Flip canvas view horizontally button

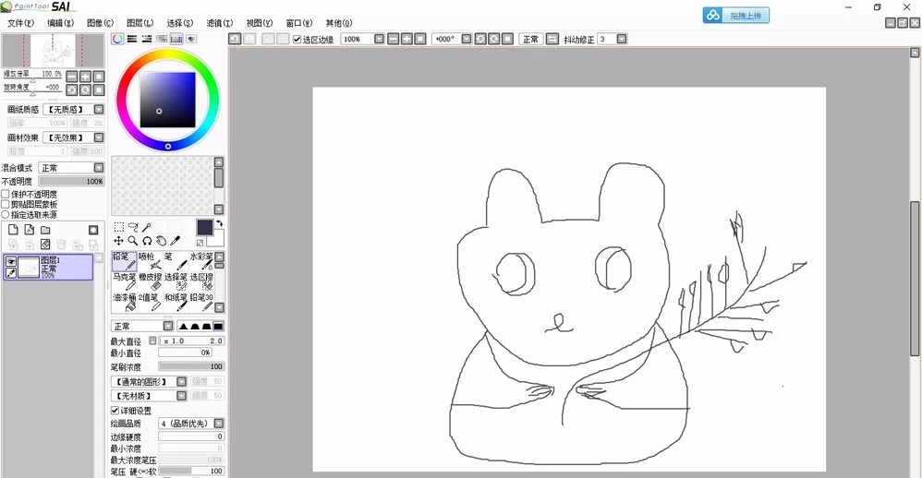click(552, 39)
